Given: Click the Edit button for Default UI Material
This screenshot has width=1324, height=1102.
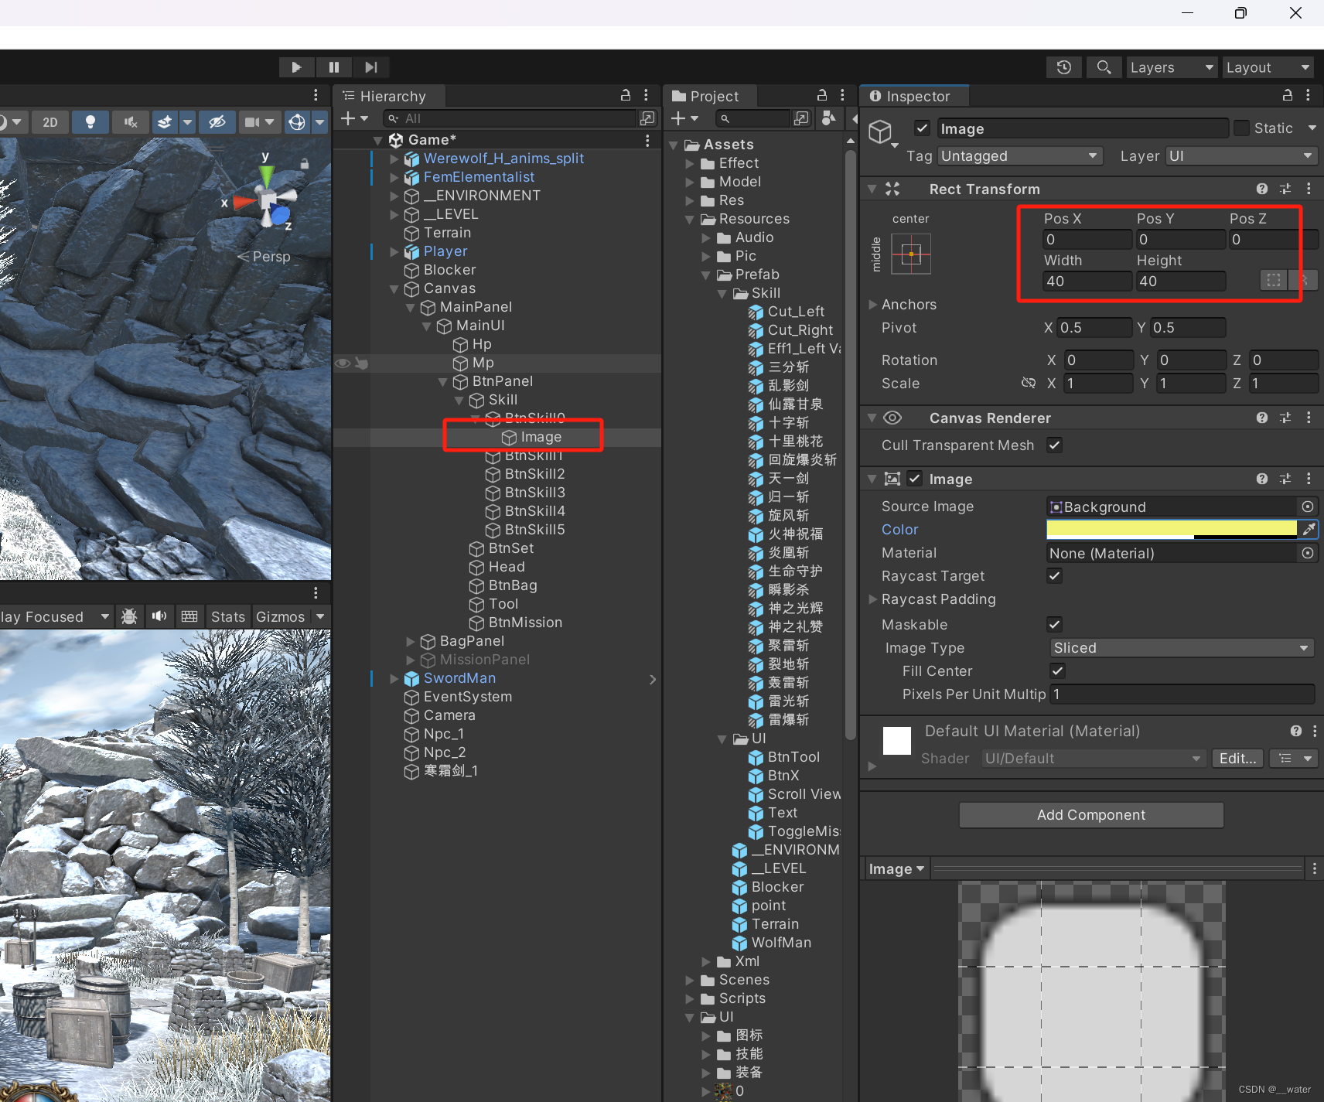Looking at the screenshot, I should click(1236, 758).
